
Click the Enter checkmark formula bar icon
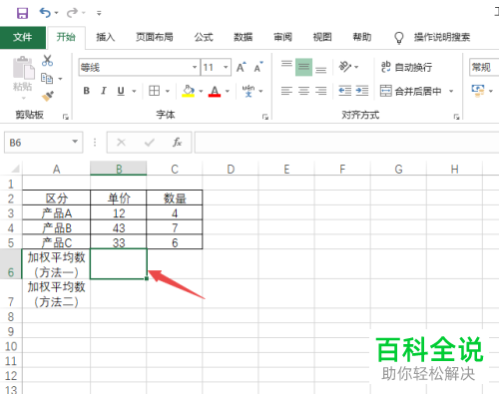150,143
